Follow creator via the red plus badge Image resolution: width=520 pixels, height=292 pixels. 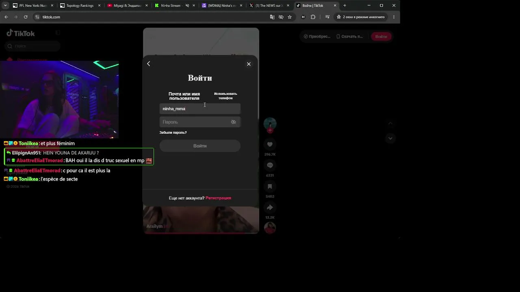click(x=270, y=131)
